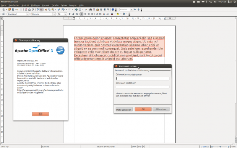Expand the font size 16 dropdown

coord(65,14)
